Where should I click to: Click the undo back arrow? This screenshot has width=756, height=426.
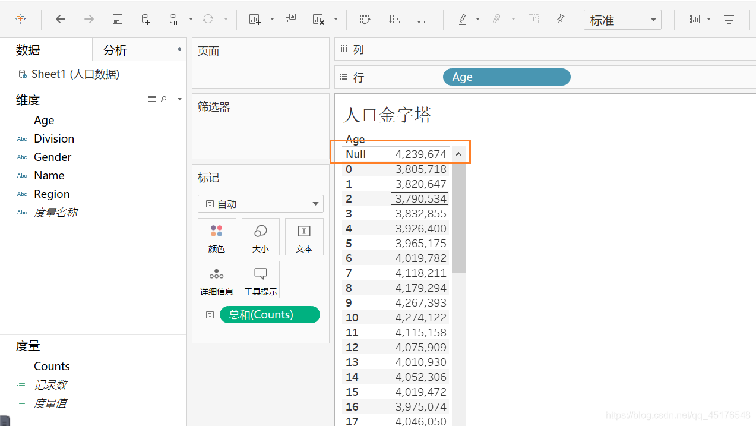(x=60, y=19)
